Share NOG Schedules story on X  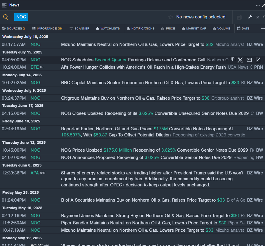tap(240, 60)
